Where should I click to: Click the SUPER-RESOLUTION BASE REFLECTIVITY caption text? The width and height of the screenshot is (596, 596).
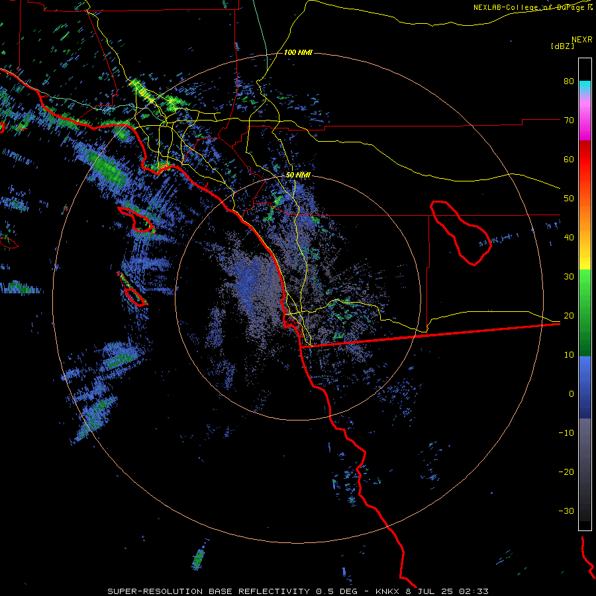coord(209,591)
